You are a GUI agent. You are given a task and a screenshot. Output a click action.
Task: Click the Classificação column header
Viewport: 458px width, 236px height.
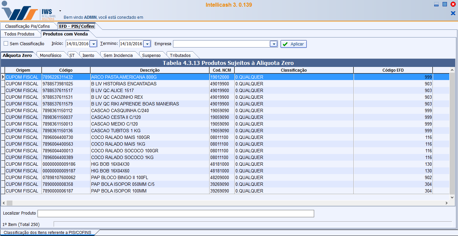294,70
